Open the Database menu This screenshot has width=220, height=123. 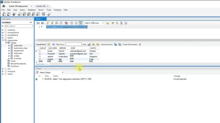point(32,10)
